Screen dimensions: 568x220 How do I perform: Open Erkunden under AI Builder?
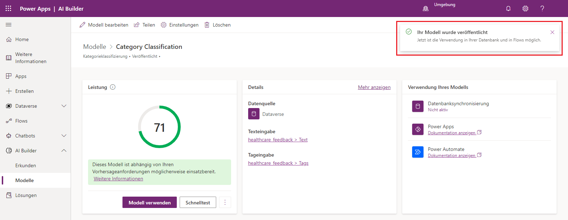[35, 165]
